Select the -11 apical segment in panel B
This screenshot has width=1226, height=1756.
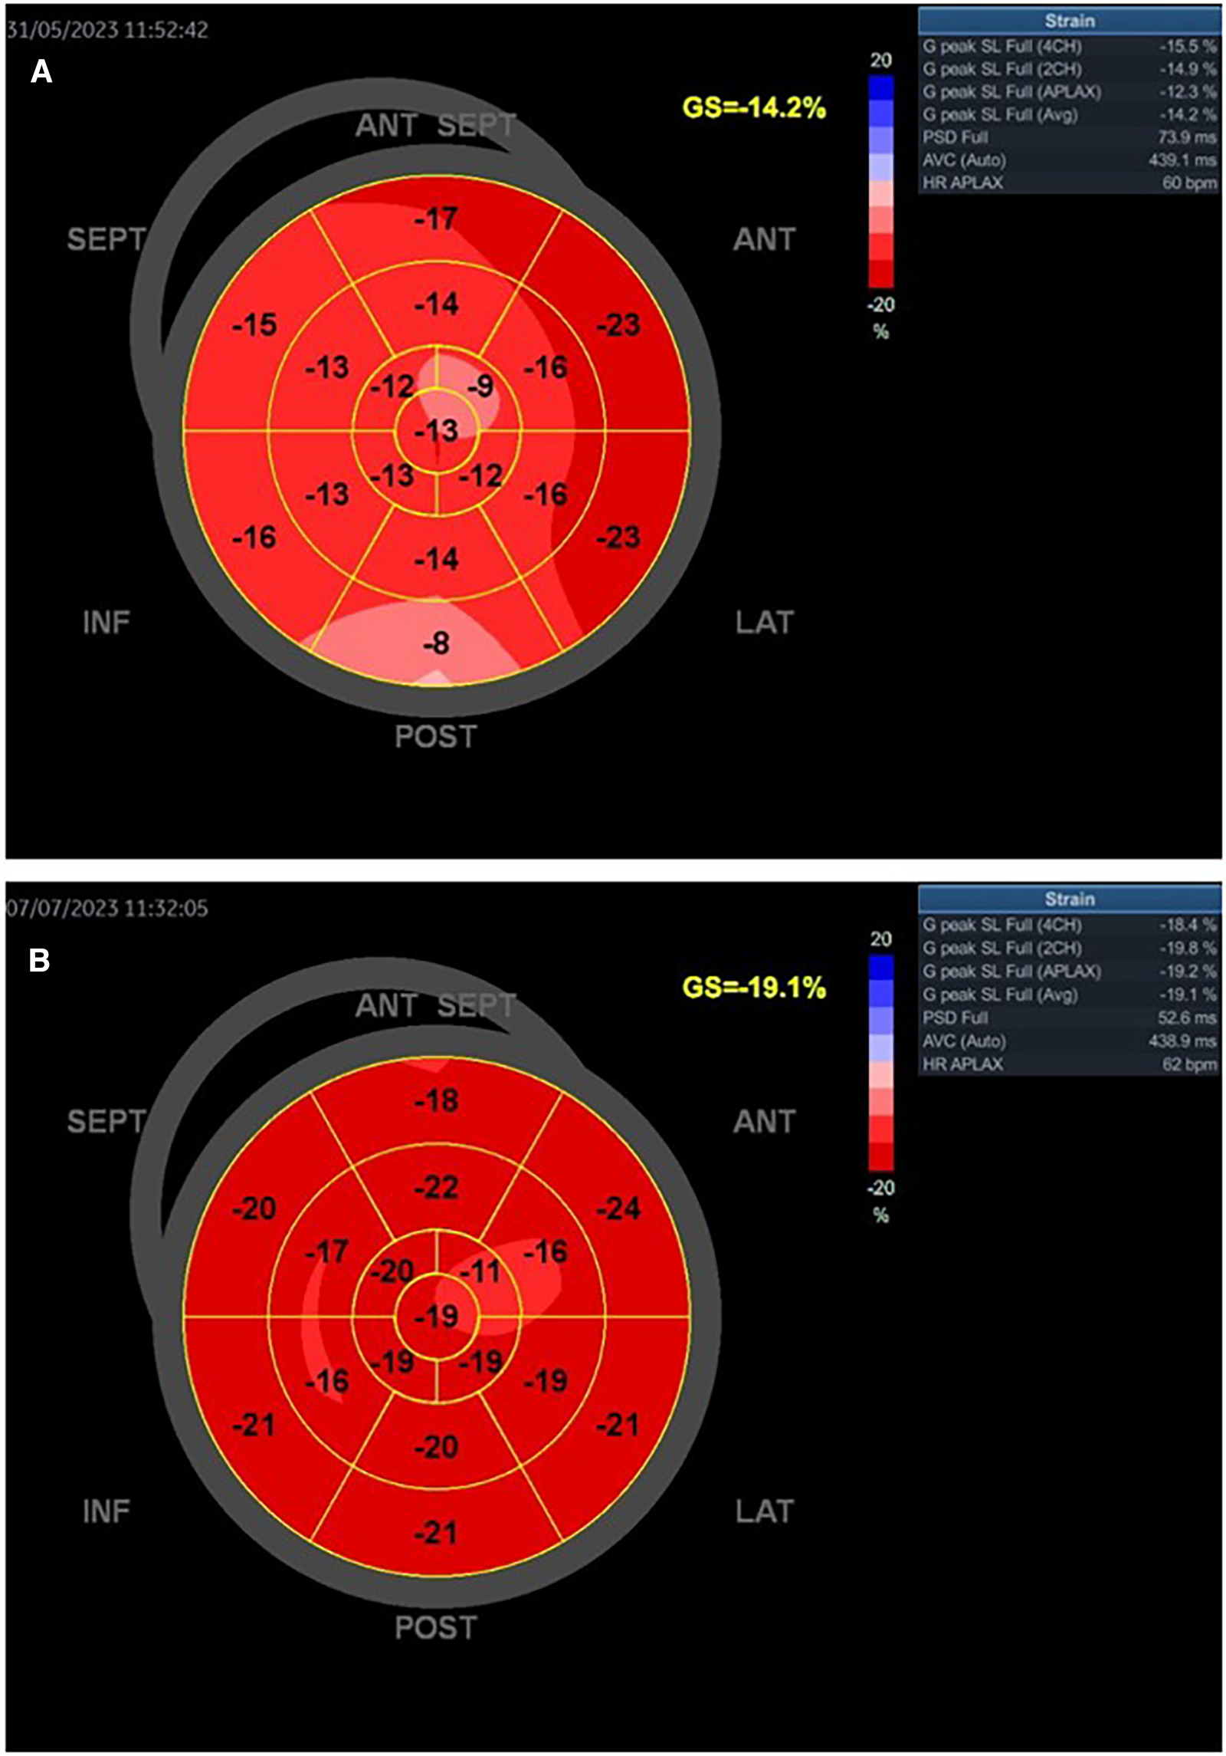[480, 1271]
